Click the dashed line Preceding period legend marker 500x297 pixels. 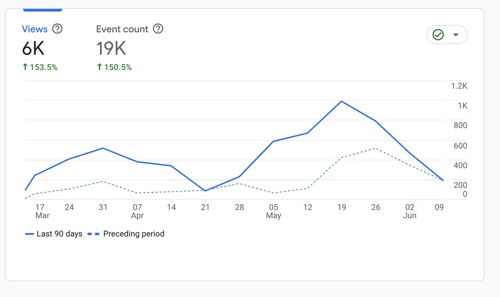click(94, 234)
